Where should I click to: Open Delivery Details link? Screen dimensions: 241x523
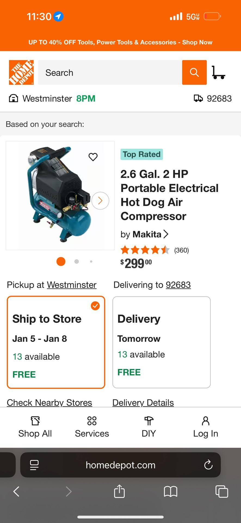[143, 402]
